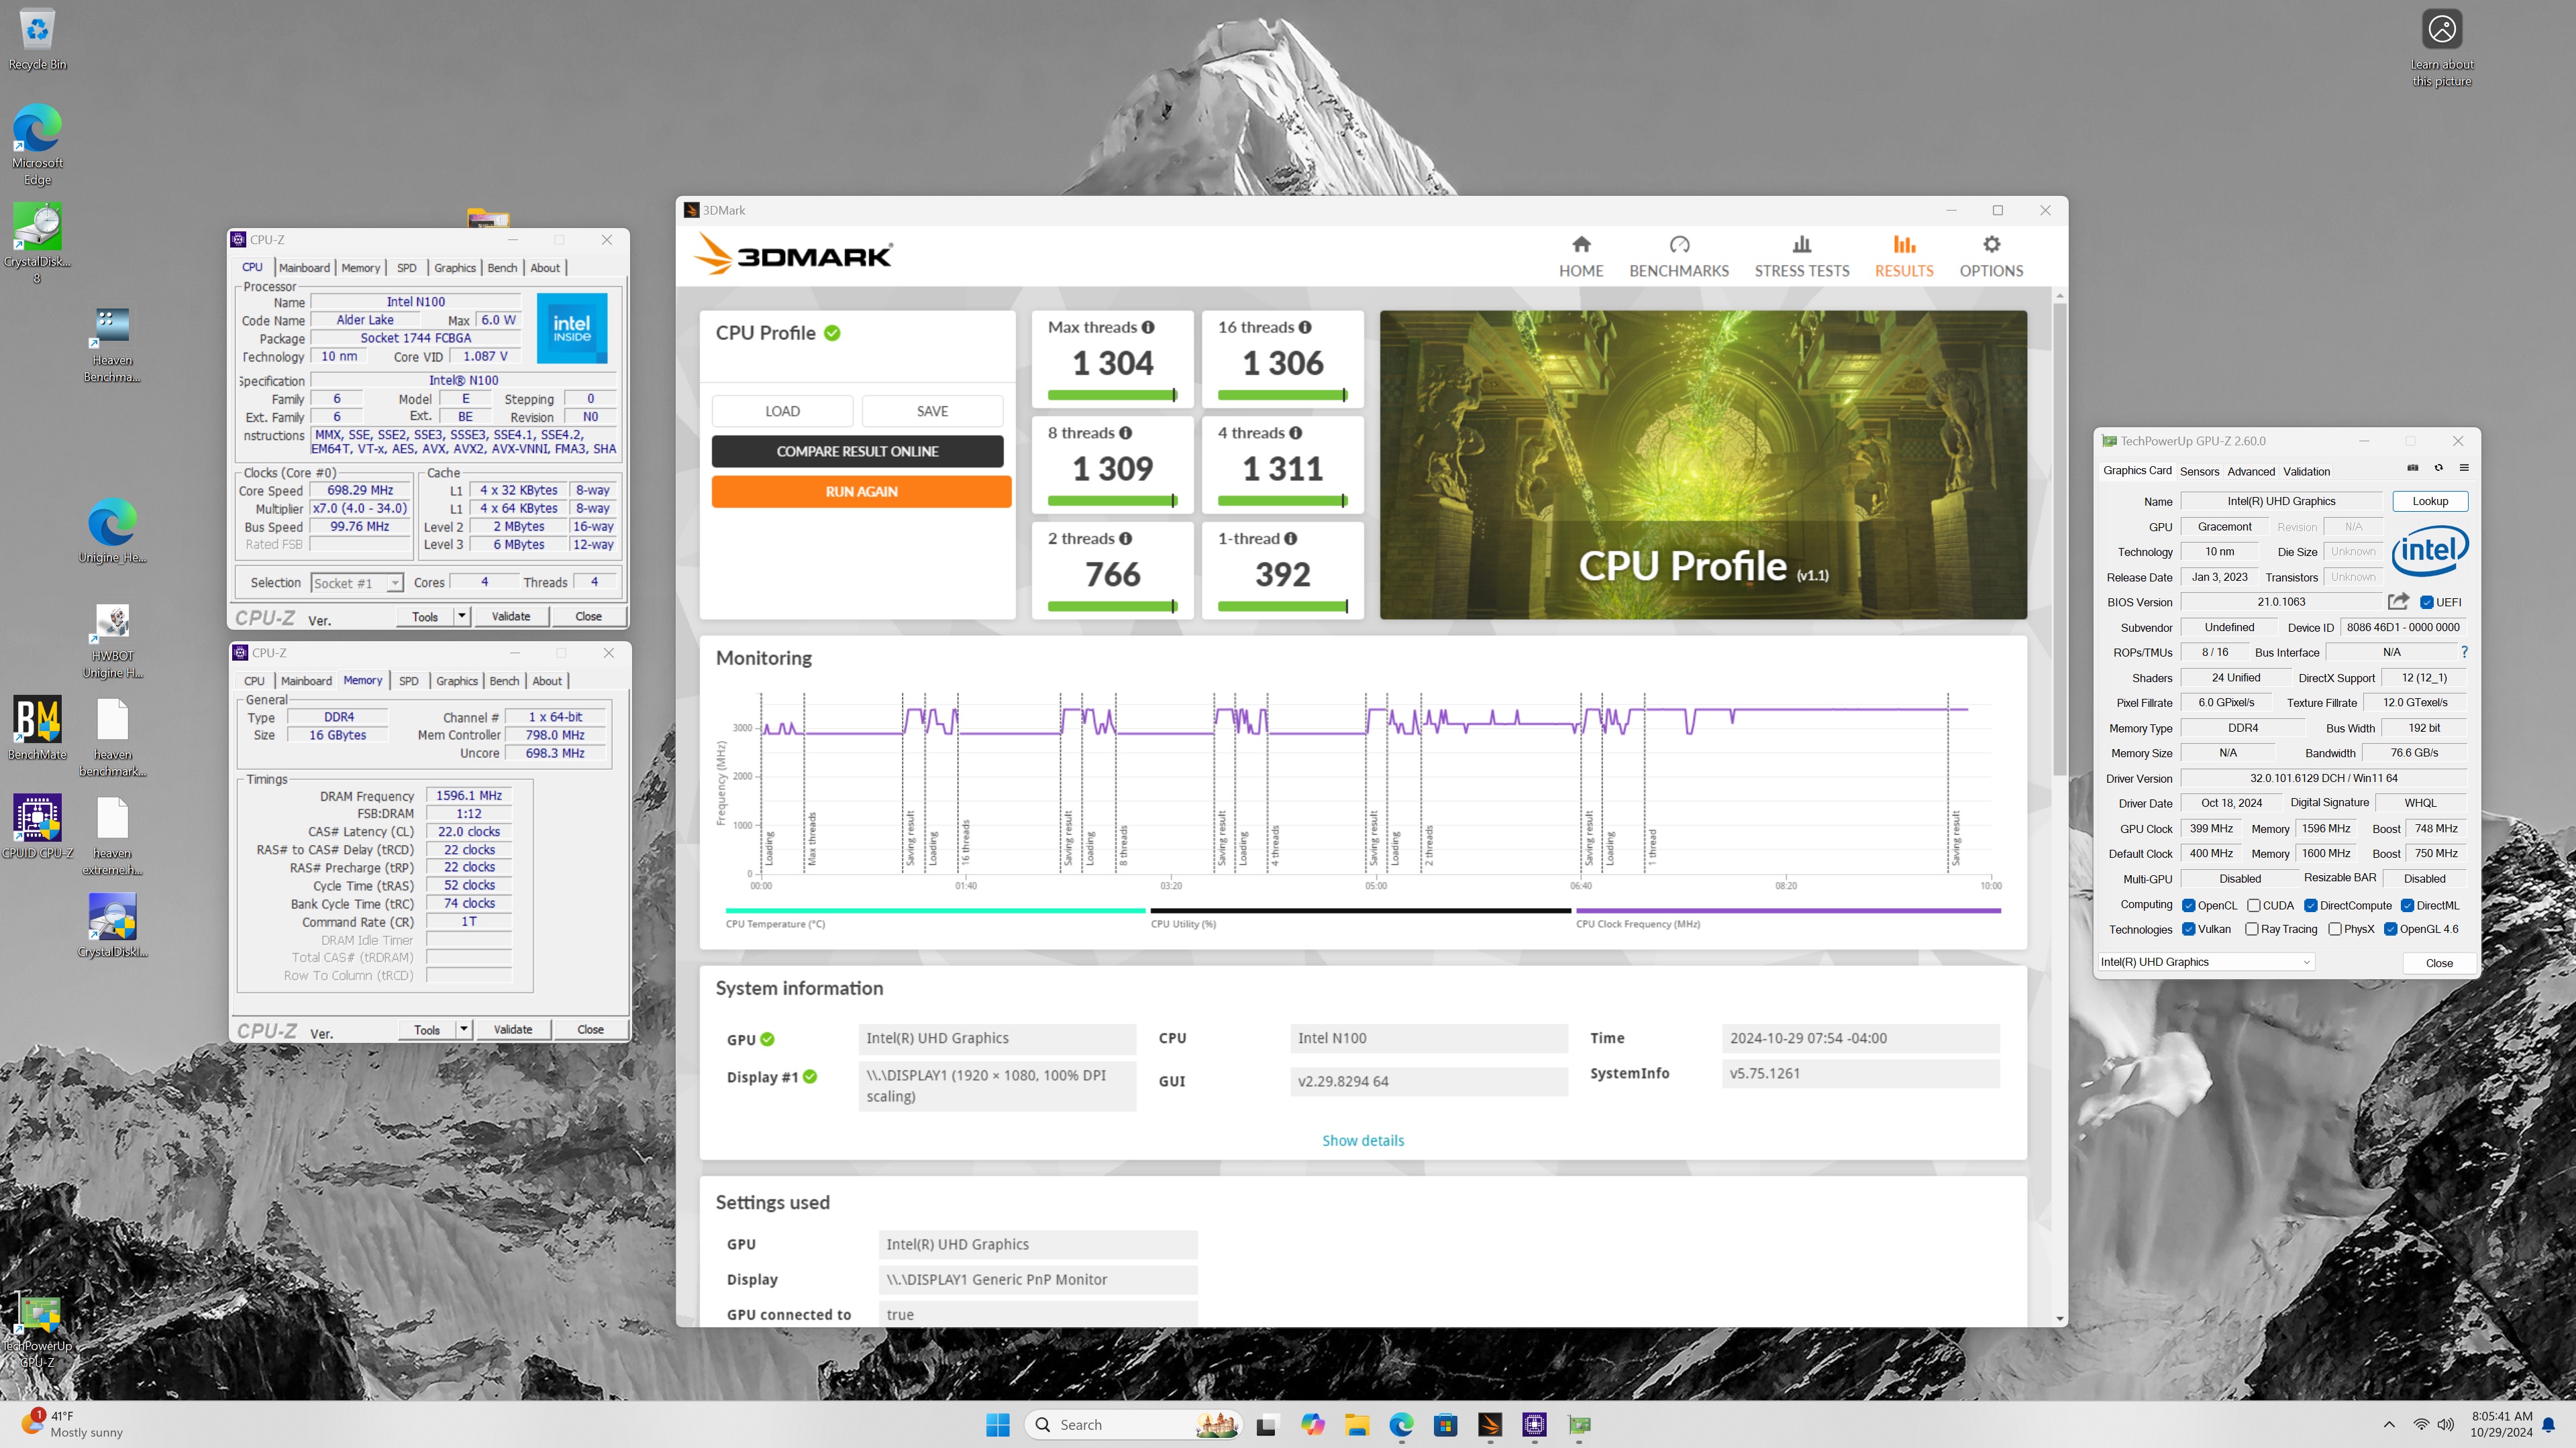
Task: Take GPU-Z screenshot with camera icon
Action: [x=2412, y=467]
